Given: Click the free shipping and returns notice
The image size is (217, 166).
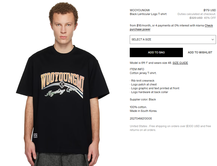Looking at the screenshot, I should pos(170,128).
